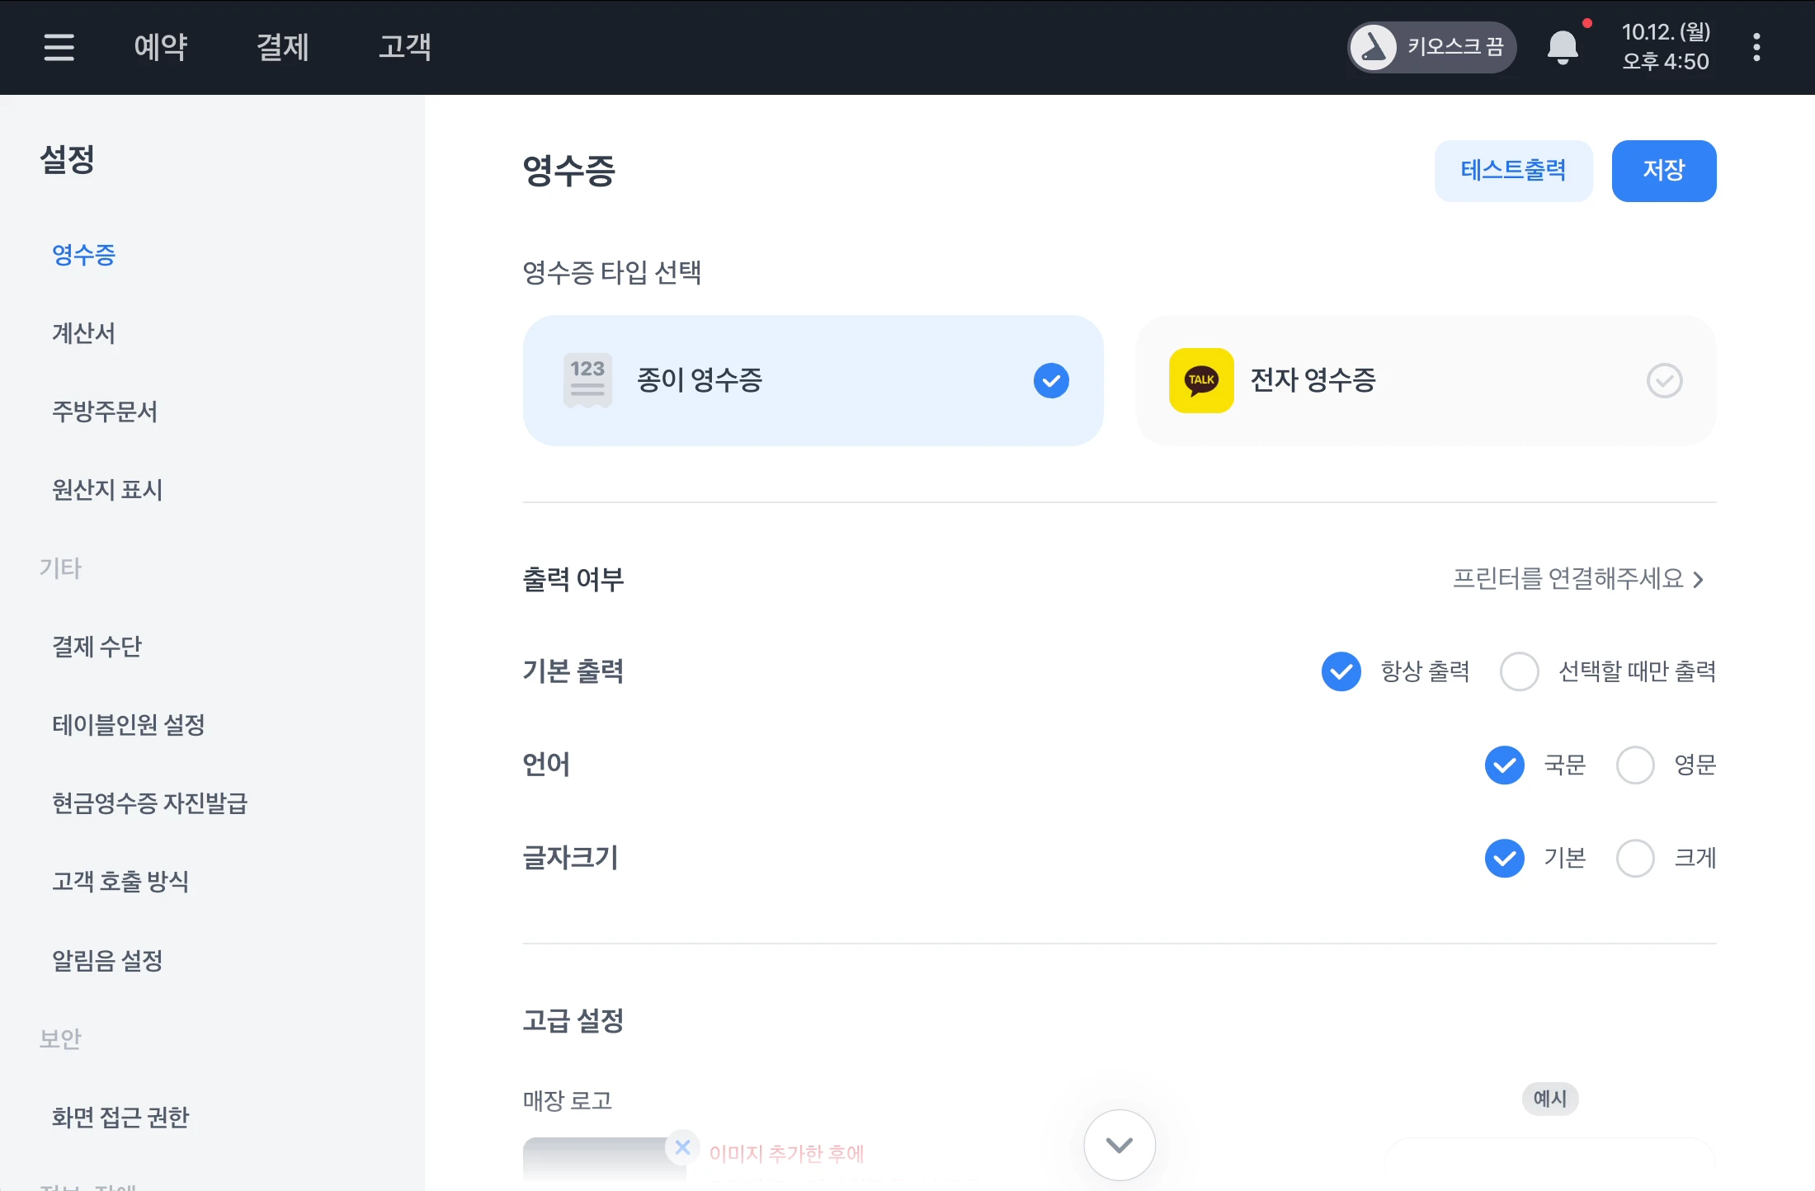Open the hamburger menu

(x=59, y=47)
